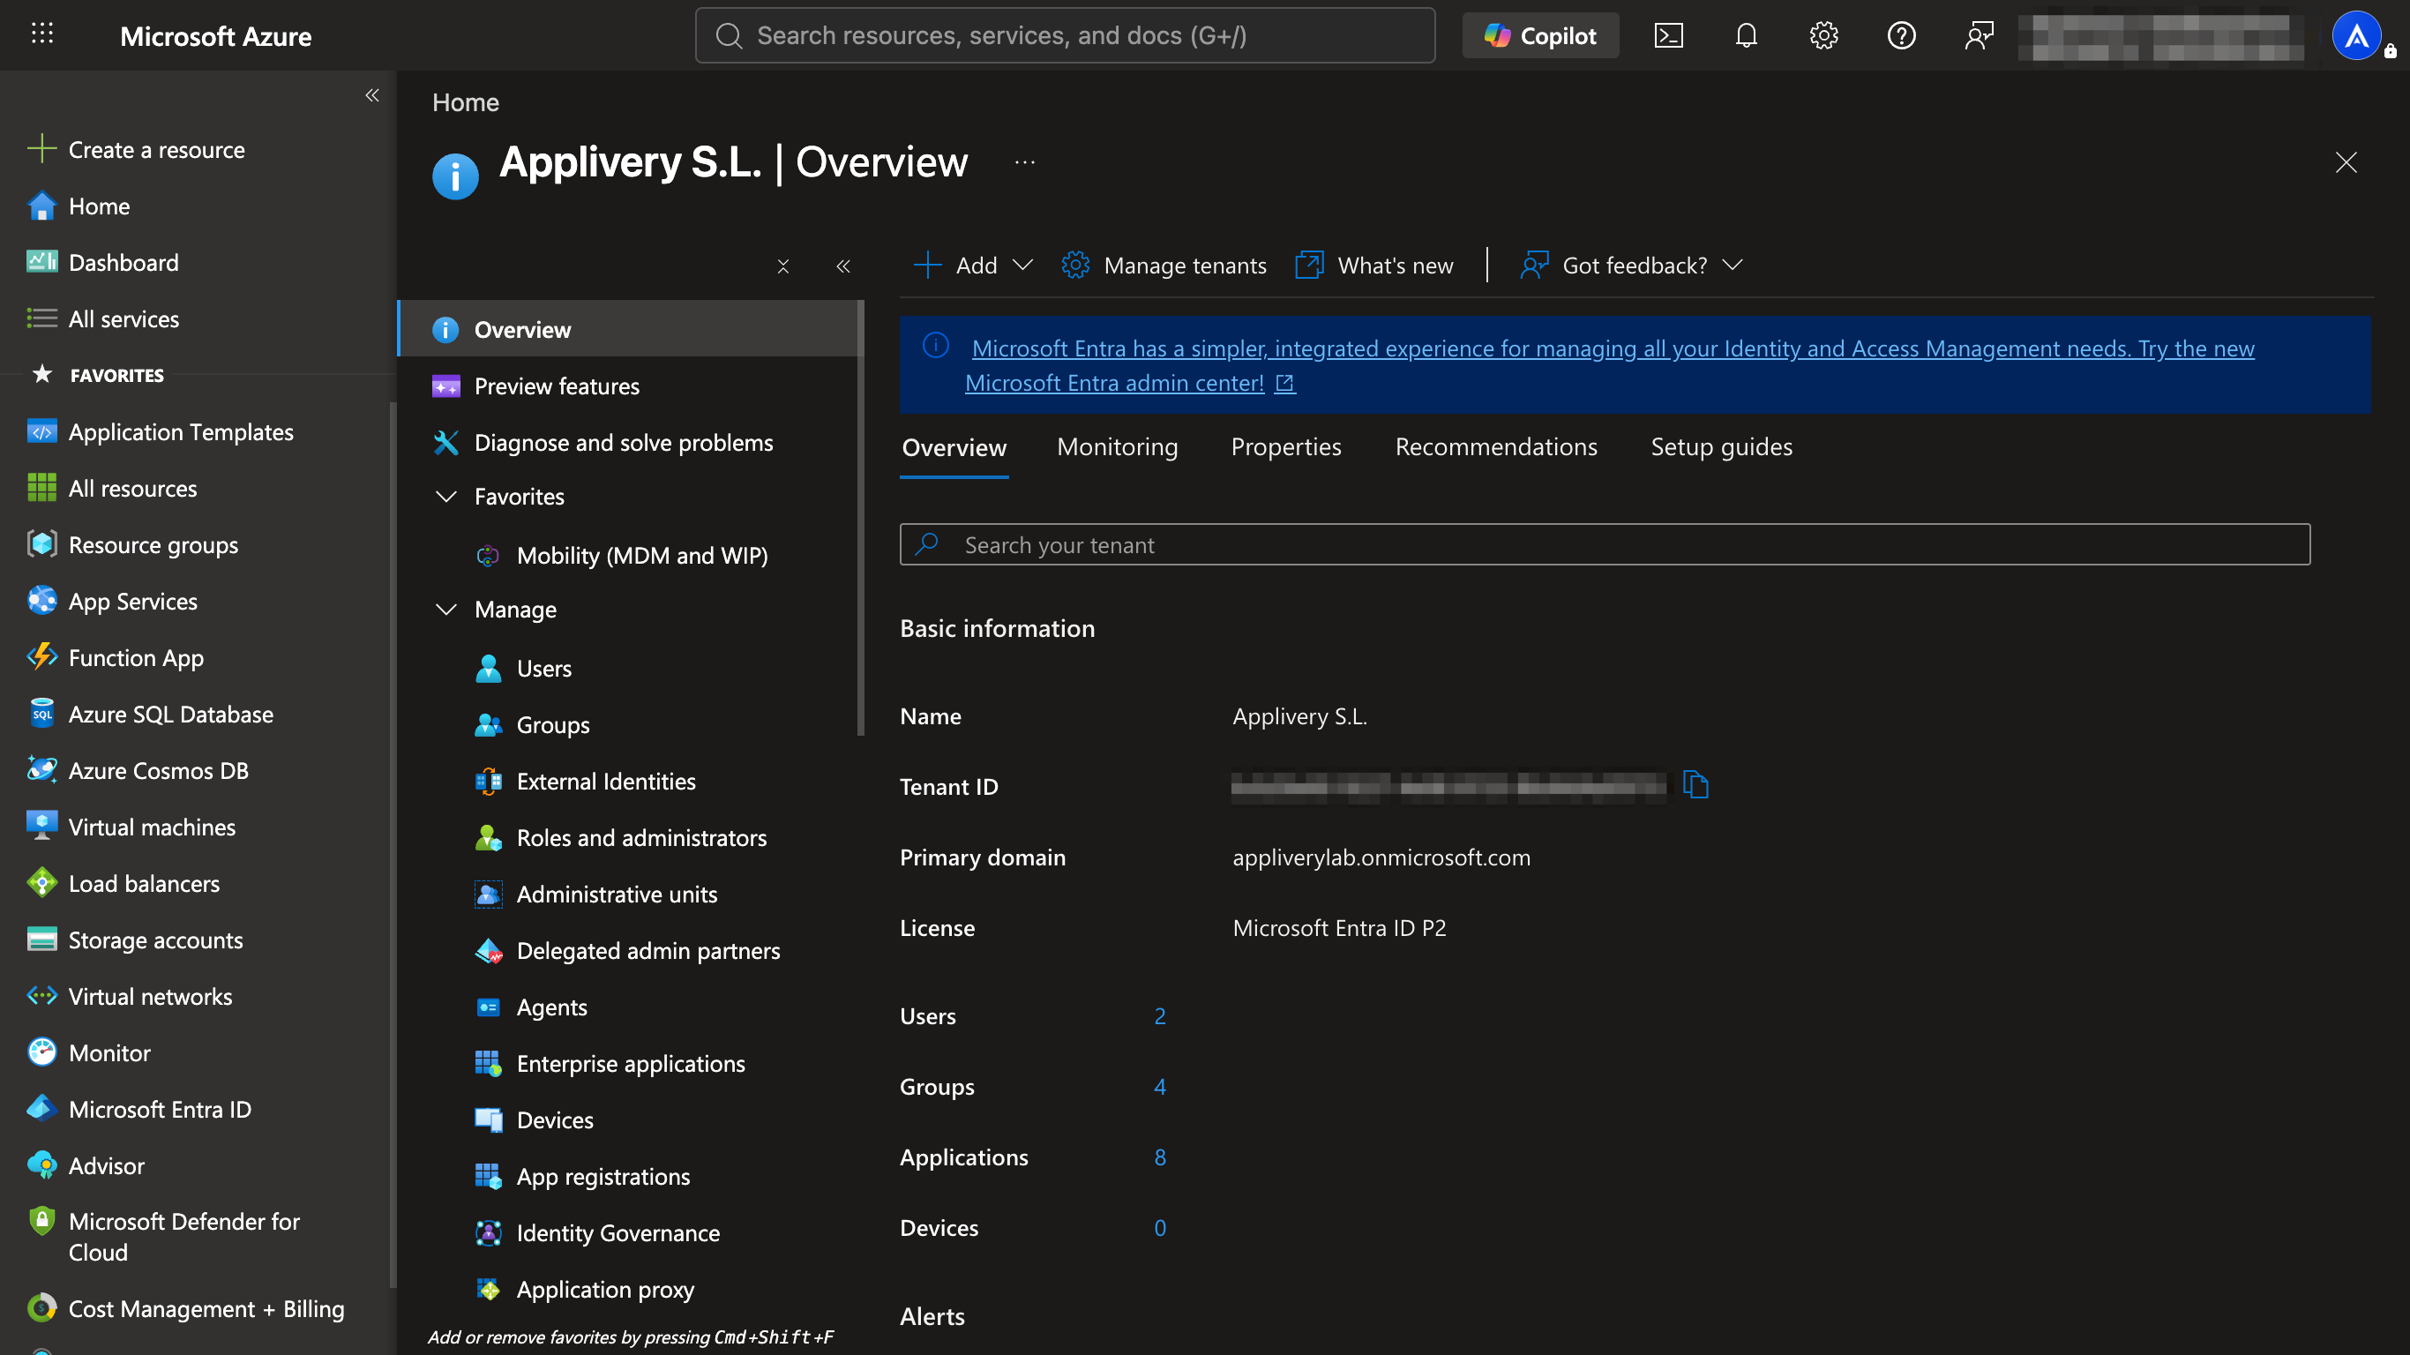Click the Storage accounts icon
The width and height of the screenshot is (2410, 1355).
[41, 939]
